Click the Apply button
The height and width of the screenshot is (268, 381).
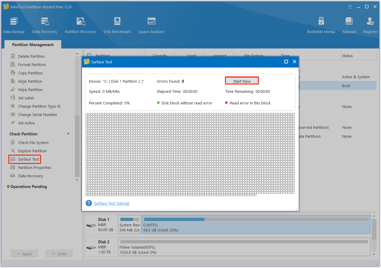24,254
